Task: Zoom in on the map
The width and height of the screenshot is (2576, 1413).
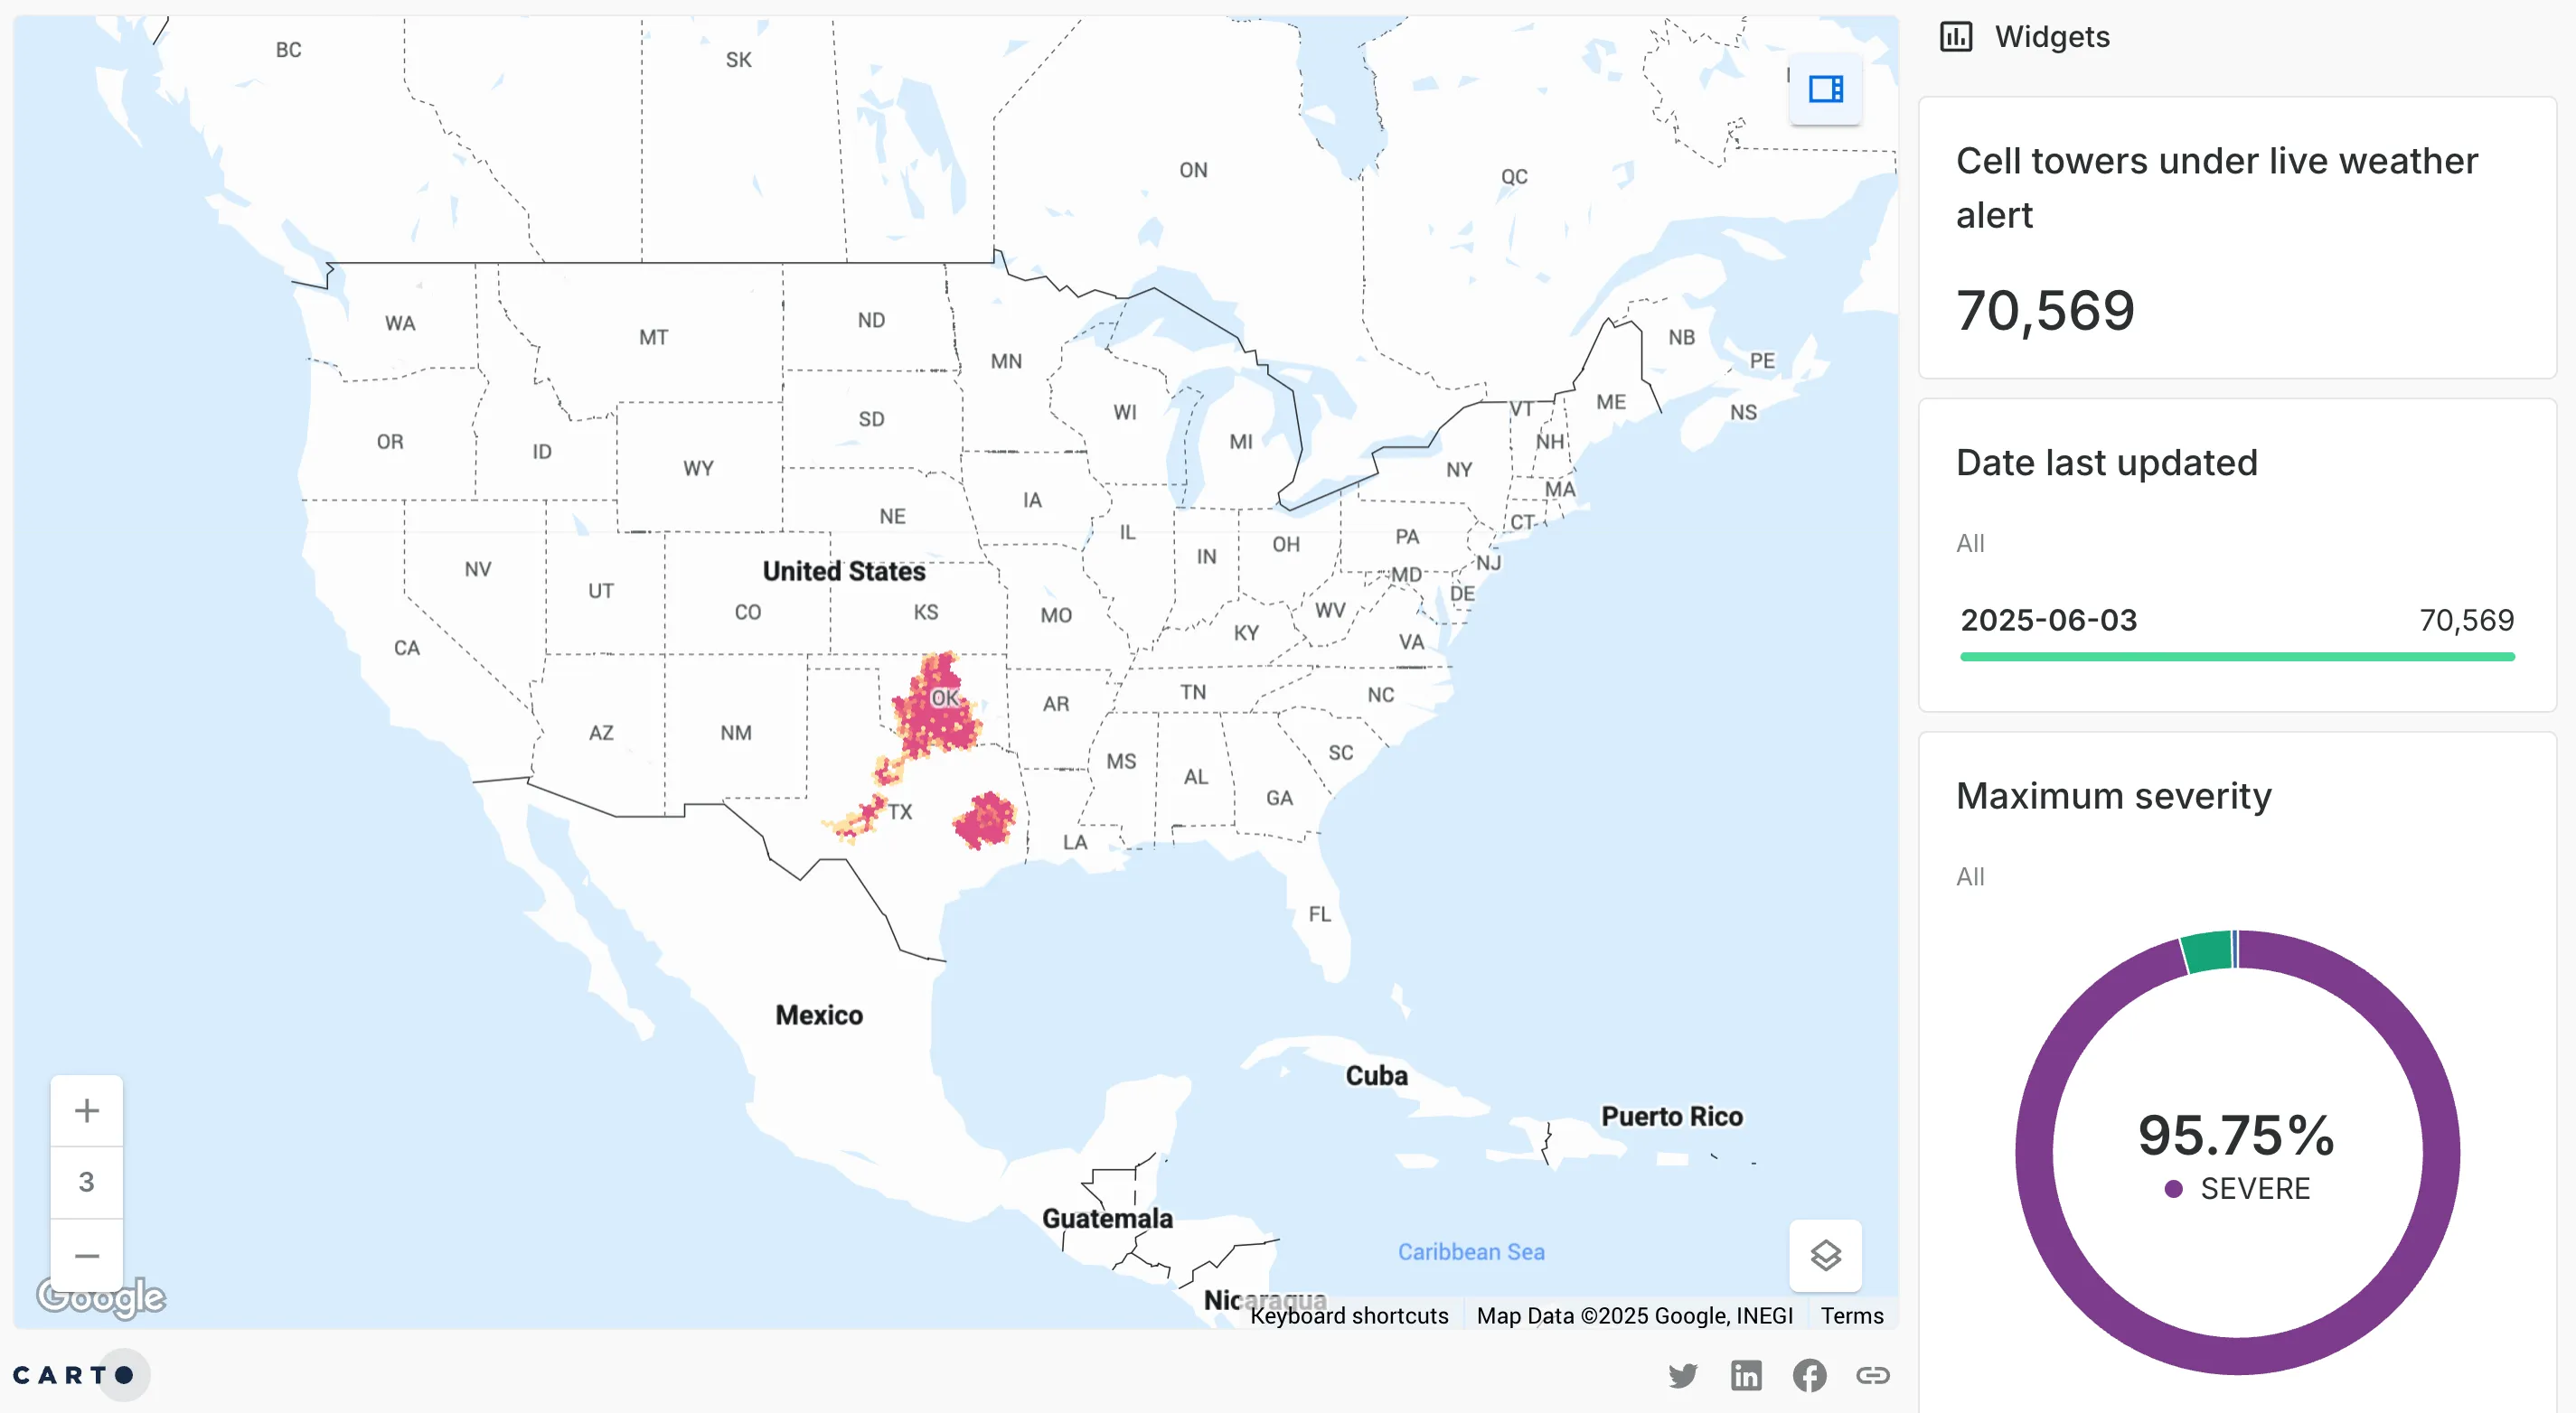Action: 87,1110
